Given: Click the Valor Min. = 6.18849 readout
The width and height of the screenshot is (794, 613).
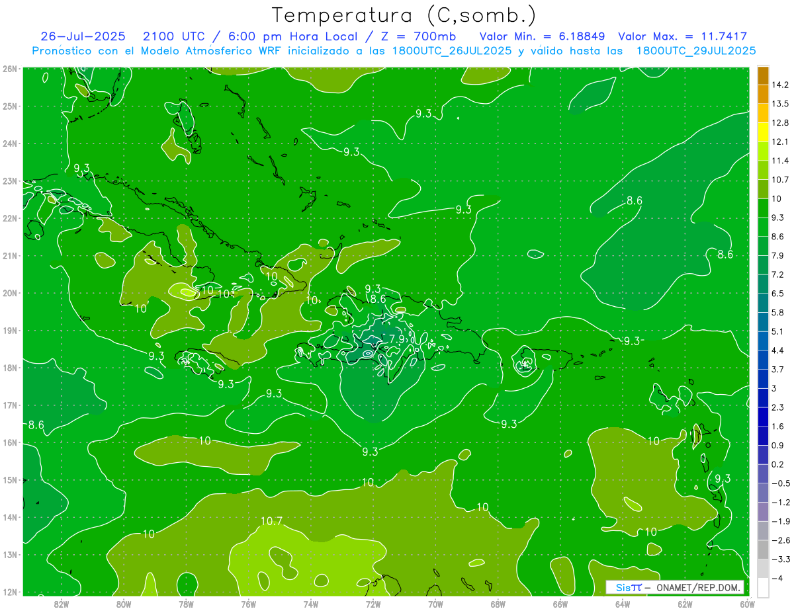Looking at the screenshot, I should click(x=544, y=36).
